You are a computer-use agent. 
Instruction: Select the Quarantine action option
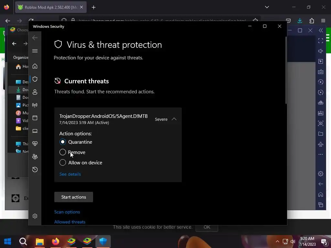pos(63,142)
